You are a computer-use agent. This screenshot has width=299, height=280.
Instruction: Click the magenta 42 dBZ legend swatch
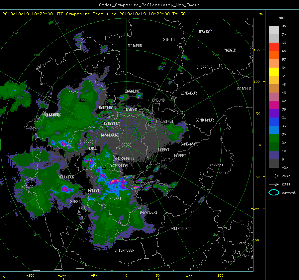coord(274,105)
